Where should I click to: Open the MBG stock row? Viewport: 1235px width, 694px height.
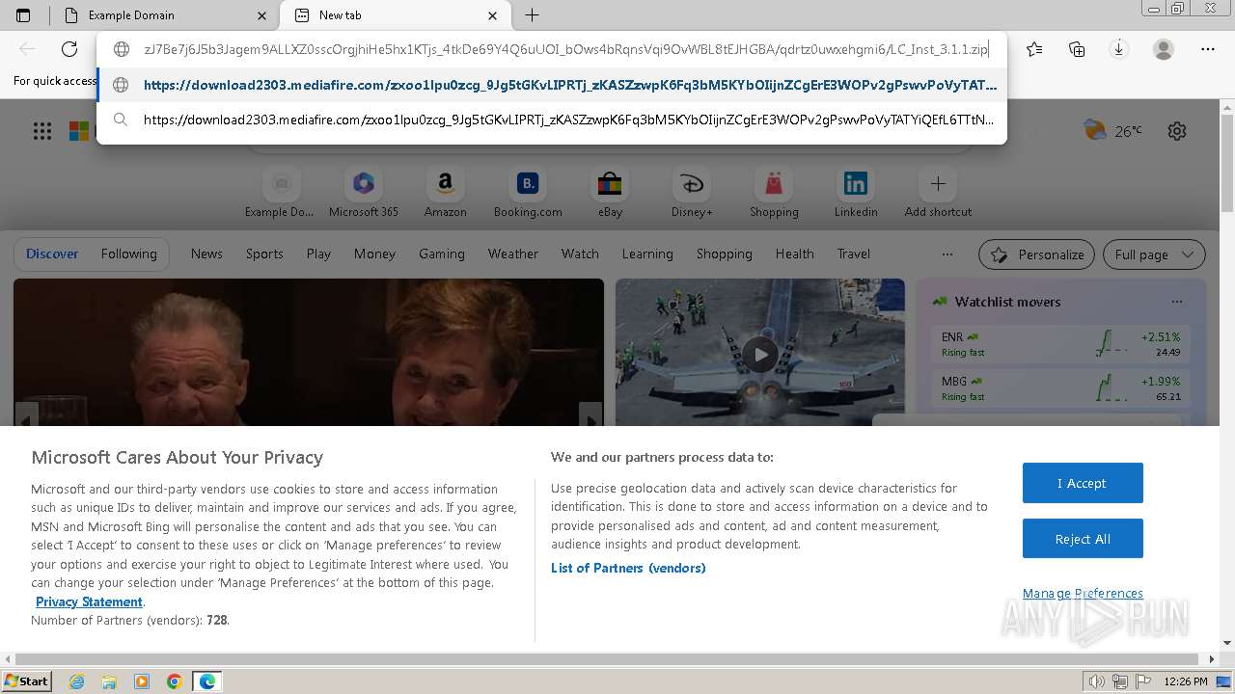[1061, 388]
